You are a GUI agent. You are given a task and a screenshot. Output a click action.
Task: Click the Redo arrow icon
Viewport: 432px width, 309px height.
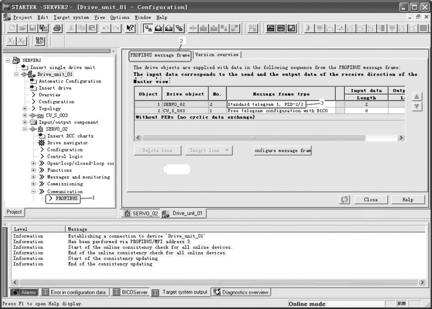point(116,28)
